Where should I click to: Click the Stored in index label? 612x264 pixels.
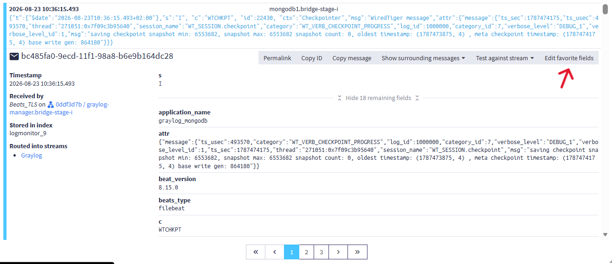31,125
